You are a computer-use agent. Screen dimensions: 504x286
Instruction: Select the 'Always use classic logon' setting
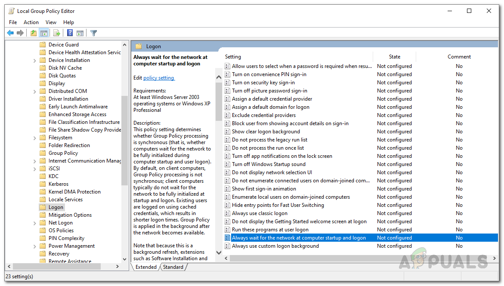tap(260, 213)
